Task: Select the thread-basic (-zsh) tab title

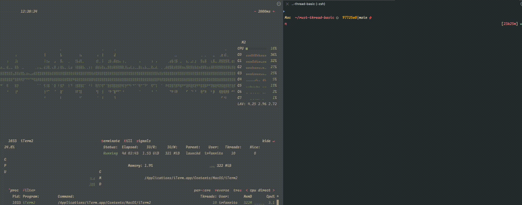Action: [308, 4]
